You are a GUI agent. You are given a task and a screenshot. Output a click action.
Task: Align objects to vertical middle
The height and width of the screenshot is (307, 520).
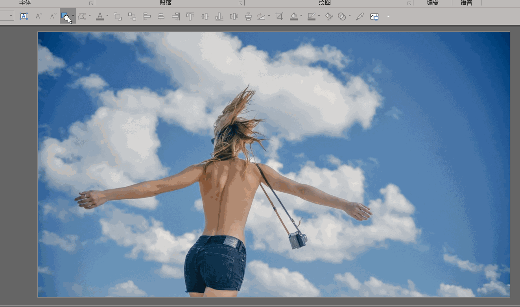tap(205, 16)
